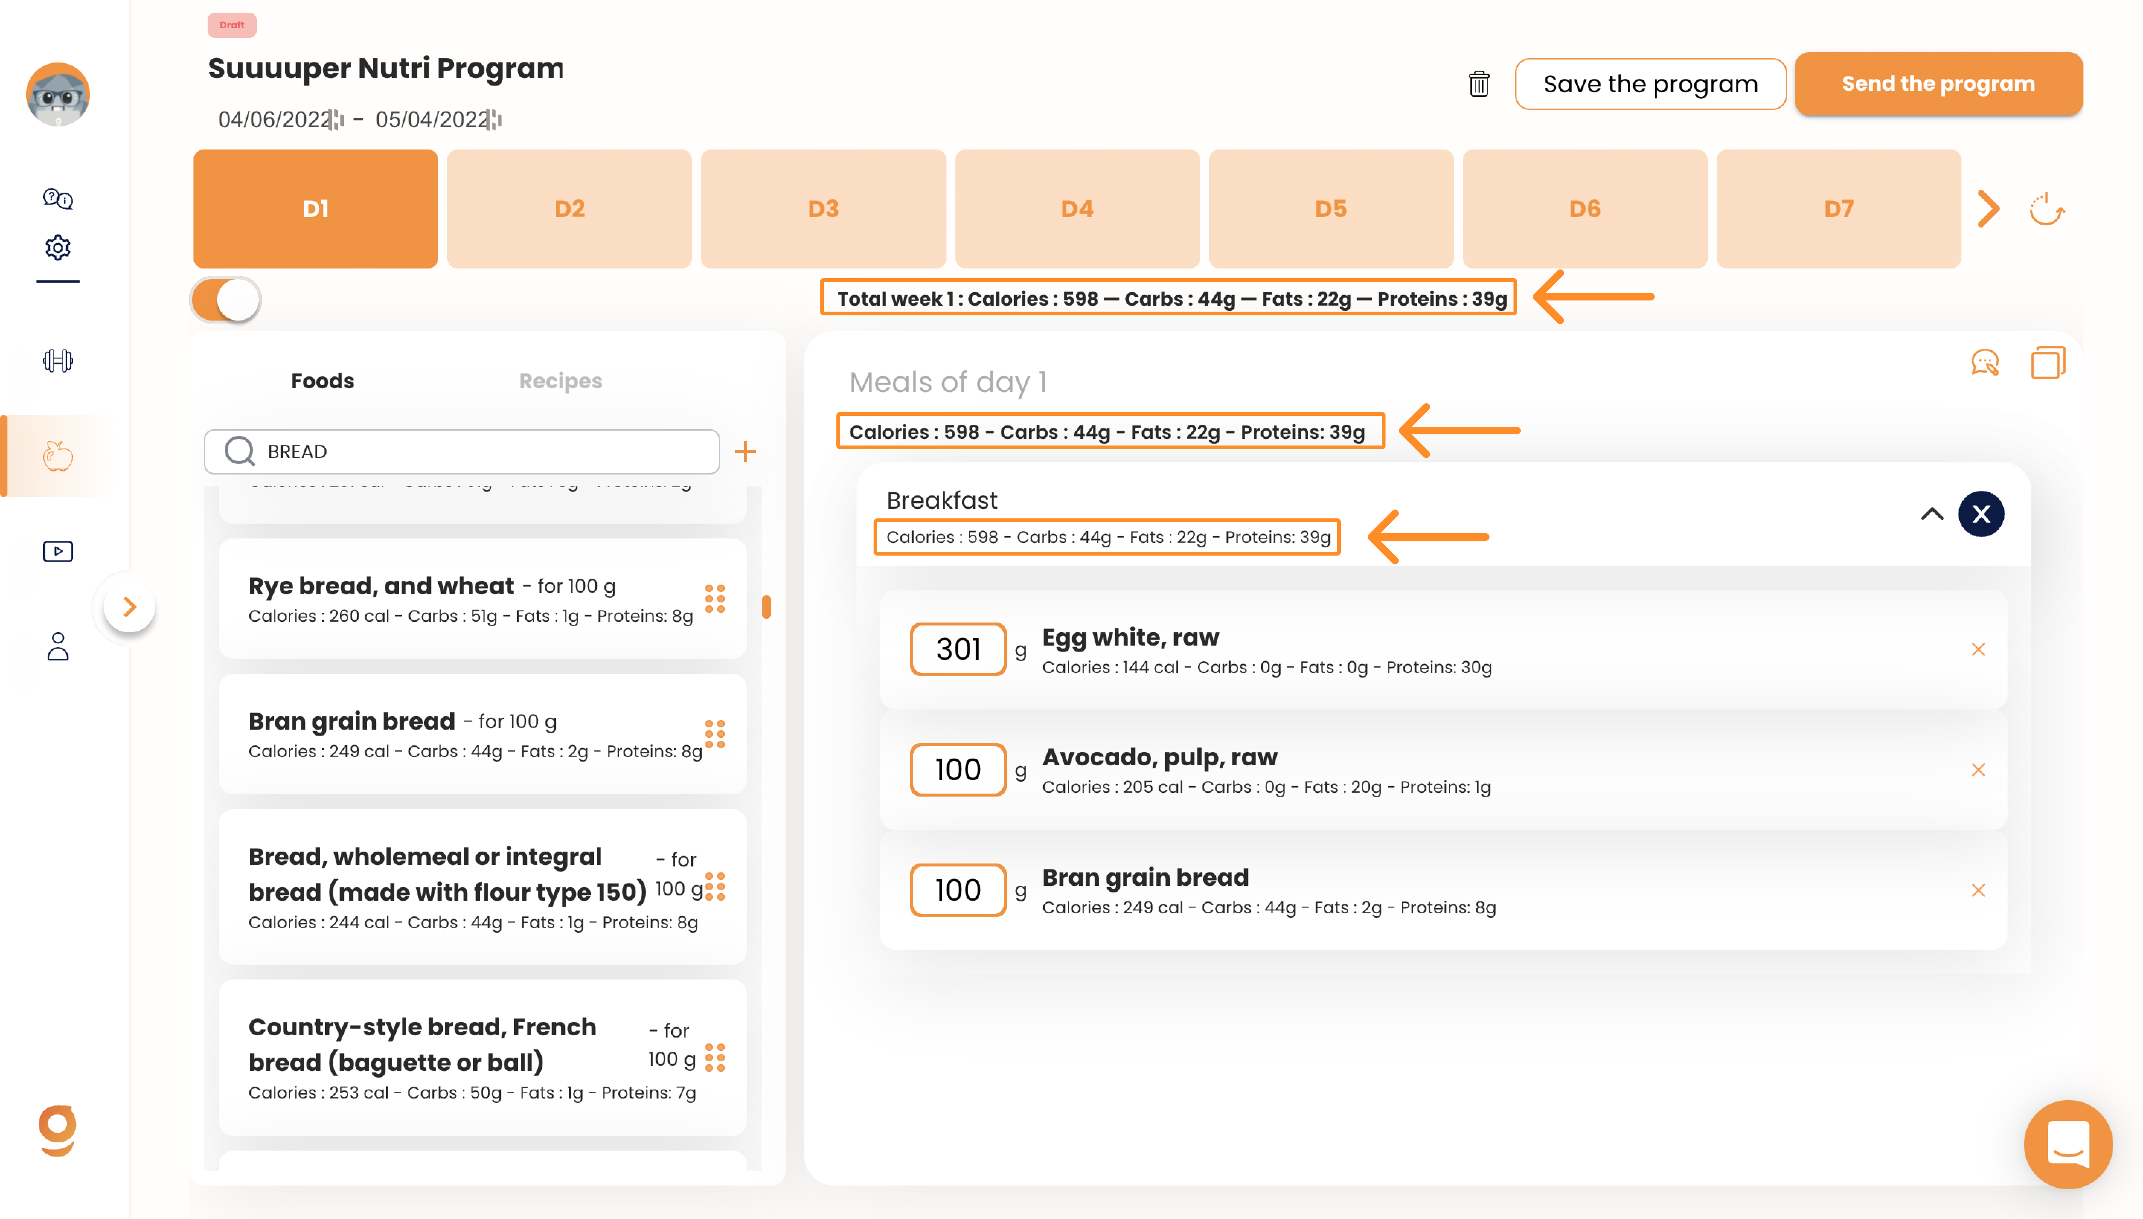The height and width of the screenshot is (1219, 2143).
Task: Select the D3 day tab
Action: coord(823,209)
